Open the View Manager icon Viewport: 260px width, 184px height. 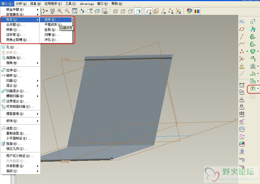pyautogui.click(x=104, y=11)
